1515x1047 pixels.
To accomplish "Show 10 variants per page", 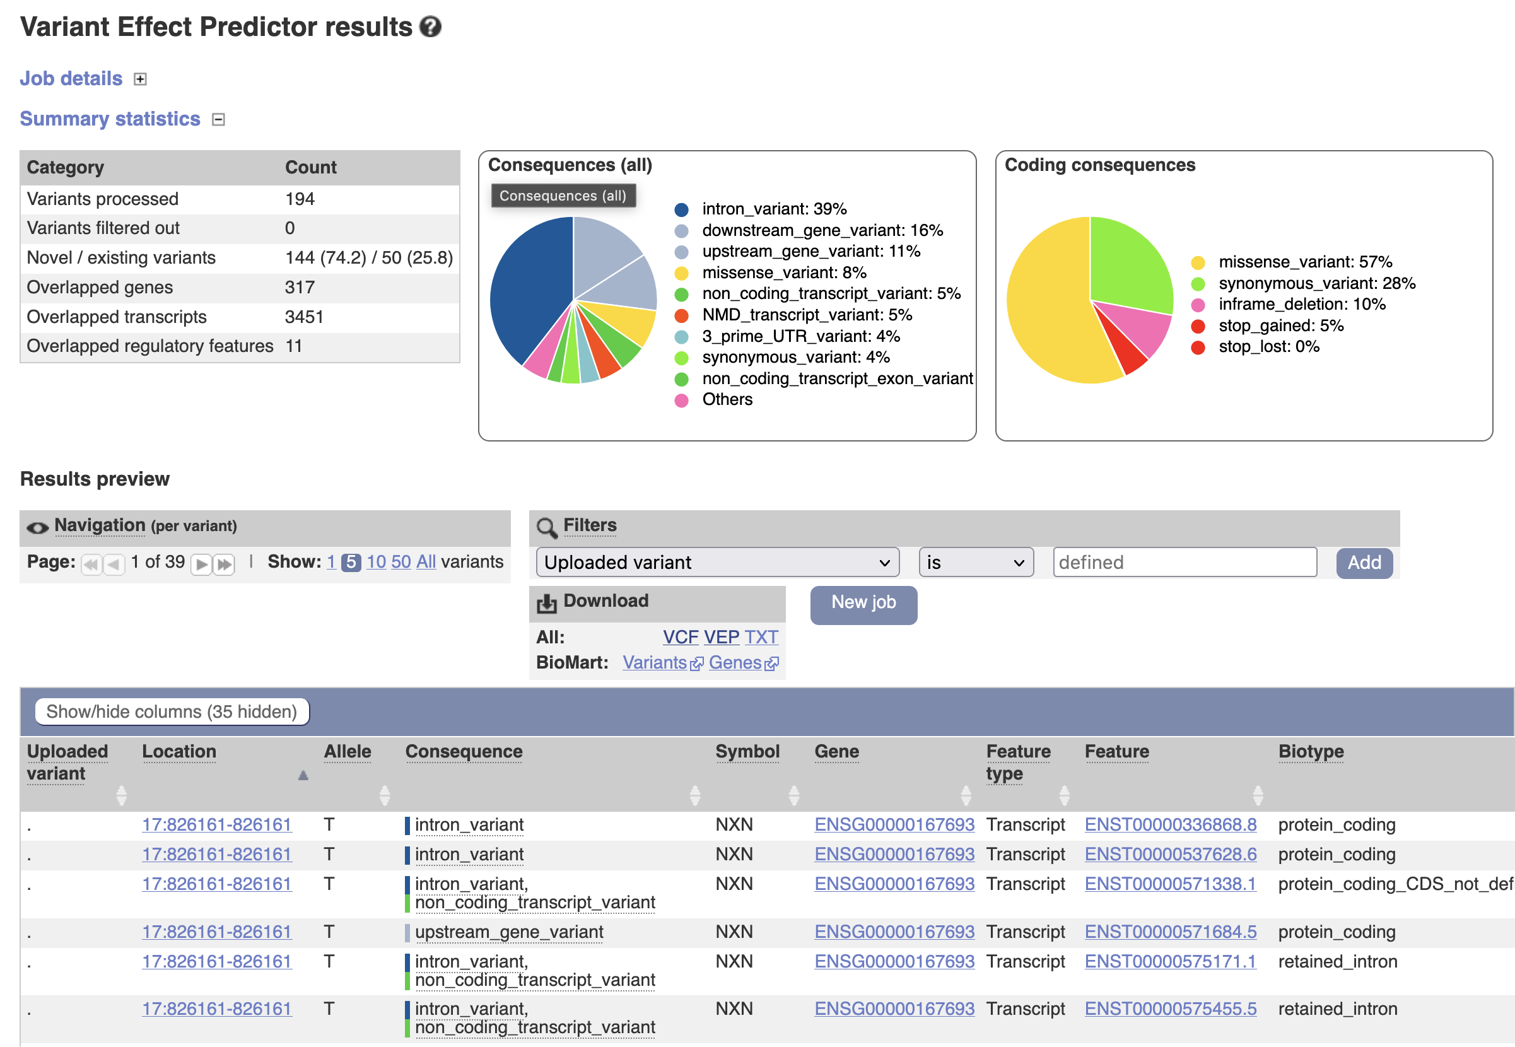I will [x=376, y=562].
